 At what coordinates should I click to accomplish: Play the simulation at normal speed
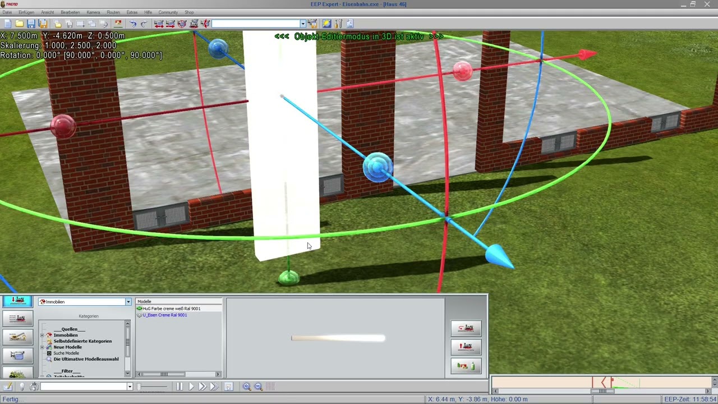[x=191, y=386]
